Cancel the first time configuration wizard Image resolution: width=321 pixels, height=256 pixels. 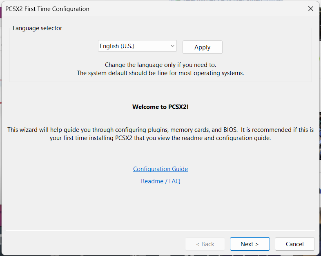tap(294, 244)
